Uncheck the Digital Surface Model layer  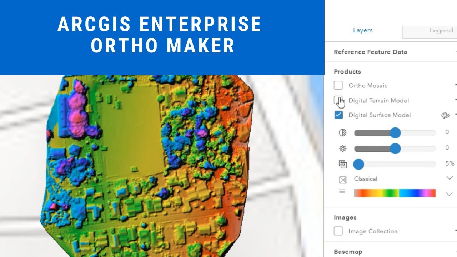tap(338, 115)
